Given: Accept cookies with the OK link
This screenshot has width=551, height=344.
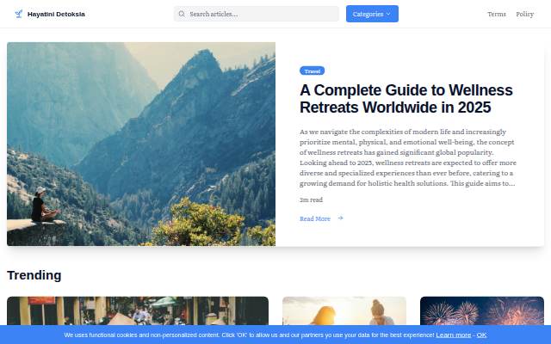Looking at the screenshot, I should click(x=481, y=335).
